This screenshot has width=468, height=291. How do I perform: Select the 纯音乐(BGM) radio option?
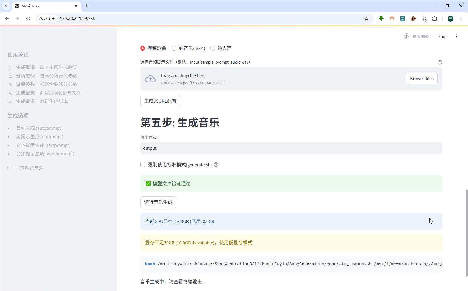pos(188,48)
